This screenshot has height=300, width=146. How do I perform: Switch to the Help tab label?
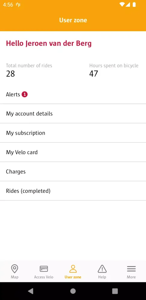102,277
